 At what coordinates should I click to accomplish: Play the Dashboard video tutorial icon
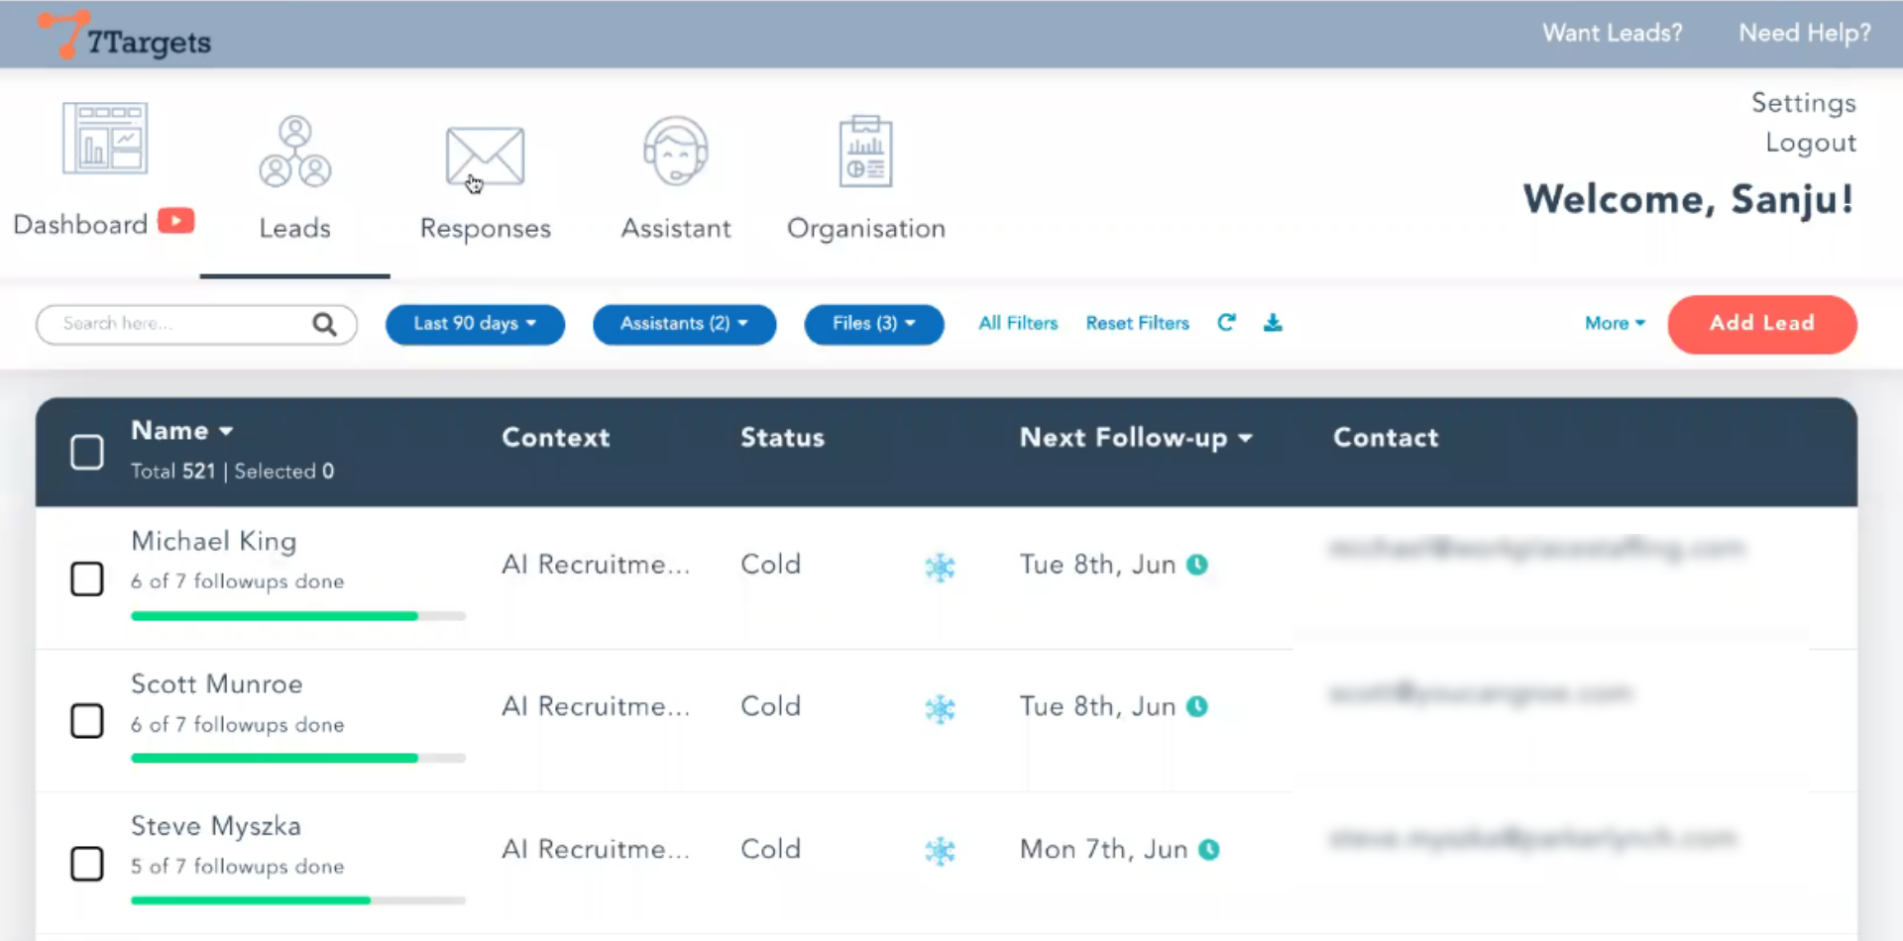click(176, 221)
